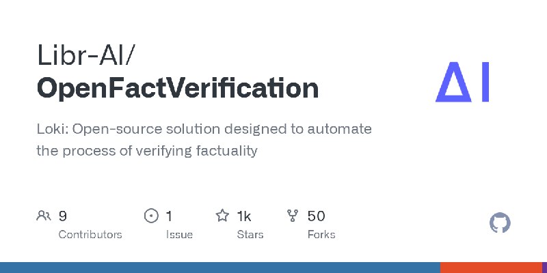Click the fork count 50
Viewport: 547px width, 273px height.
point(316,216)
